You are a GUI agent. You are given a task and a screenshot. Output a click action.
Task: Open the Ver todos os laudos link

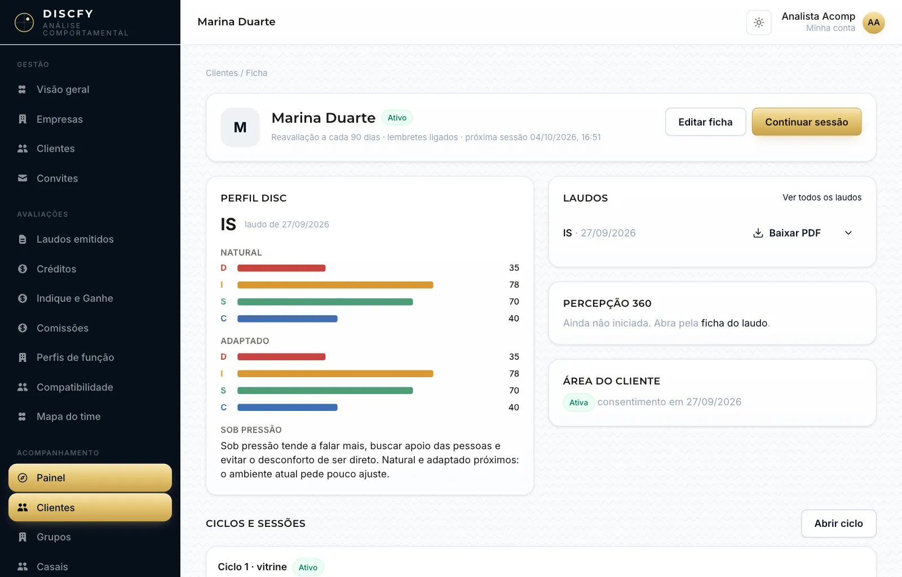(822, 198)
